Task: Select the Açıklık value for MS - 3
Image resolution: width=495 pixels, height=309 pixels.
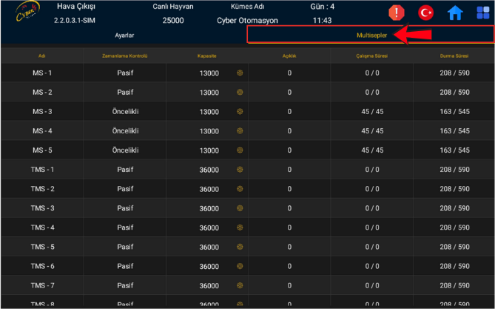Action: (x=289, y=112)
